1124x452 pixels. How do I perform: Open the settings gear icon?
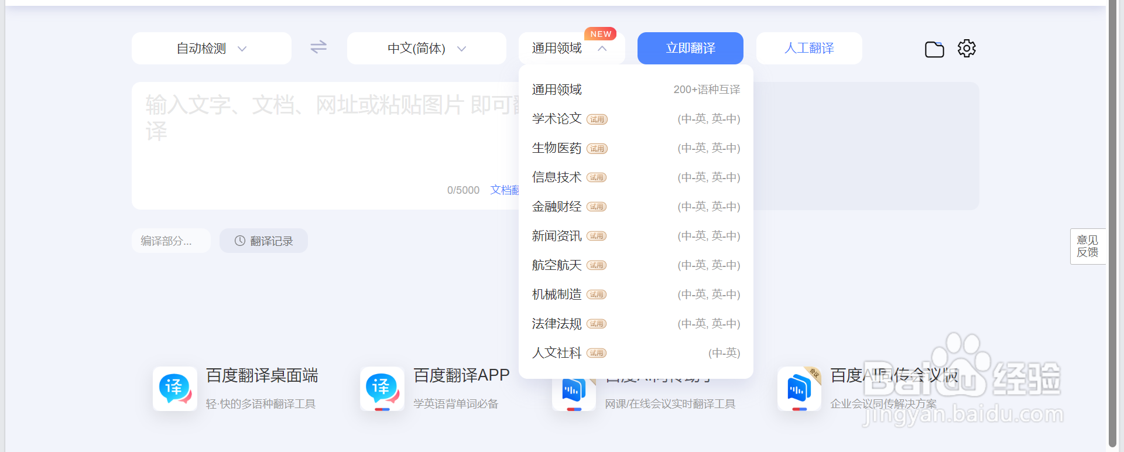pos(967,48)
